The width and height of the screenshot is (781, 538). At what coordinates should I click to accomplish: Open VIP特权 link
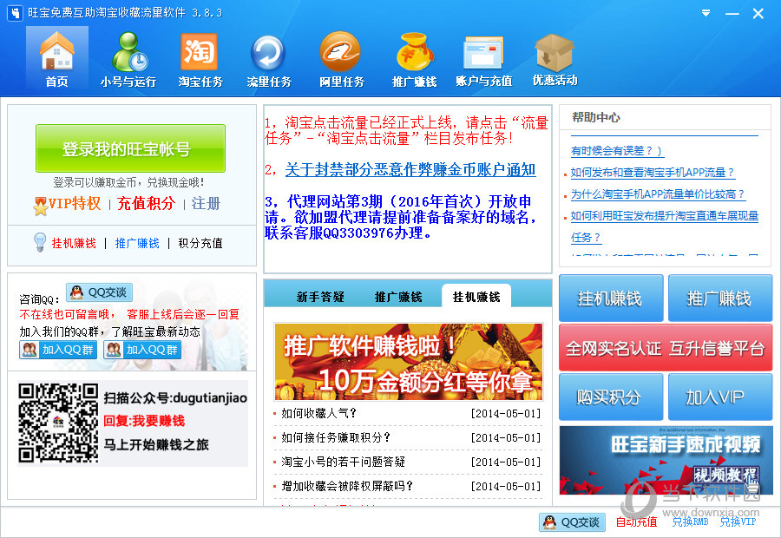click(x=75, y=203)
